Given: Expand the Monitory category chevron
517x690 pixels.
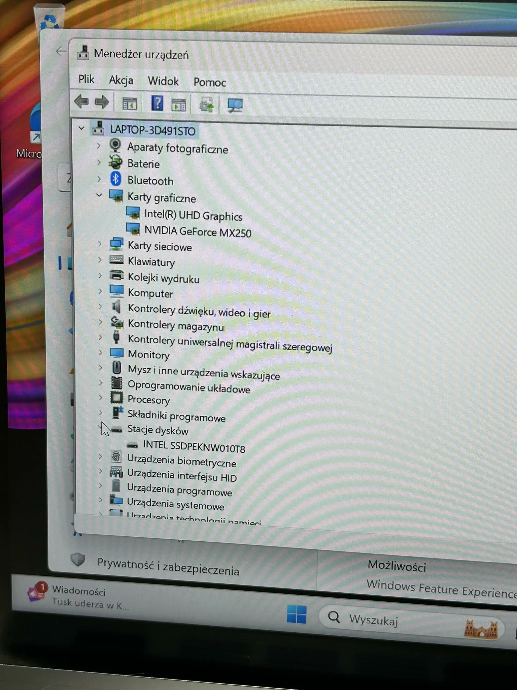Looking at the screenshot, I should 100,352.
